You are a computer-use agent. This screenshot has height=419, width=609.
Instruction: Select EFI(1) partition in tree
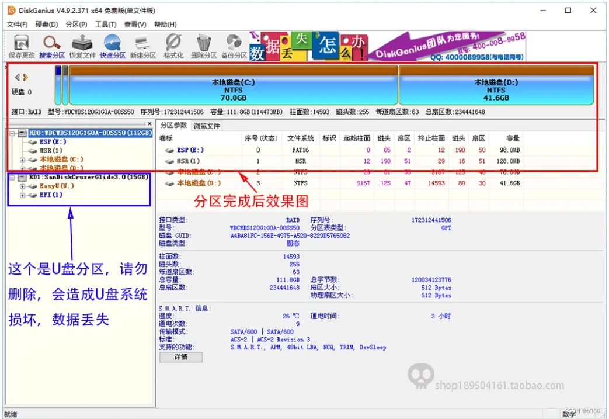50,195
